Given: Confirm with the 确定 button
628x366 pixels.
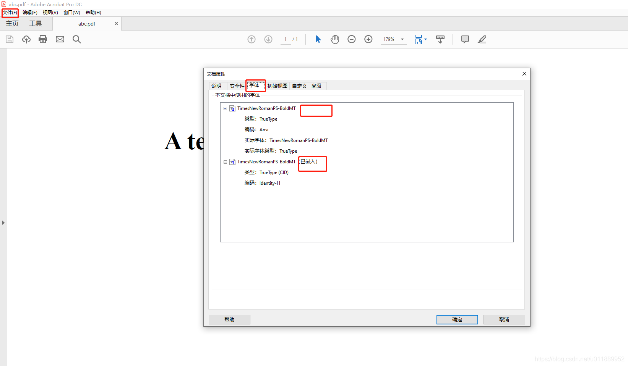Looking at the screenshot, I should click(x=457, y=319).
